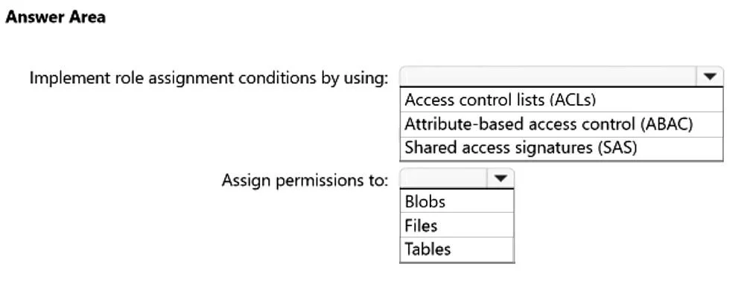The image size is (750, 284).
Task: Choose the storage option listed between Blobs and Tables
Action: [x=457, y=225]
